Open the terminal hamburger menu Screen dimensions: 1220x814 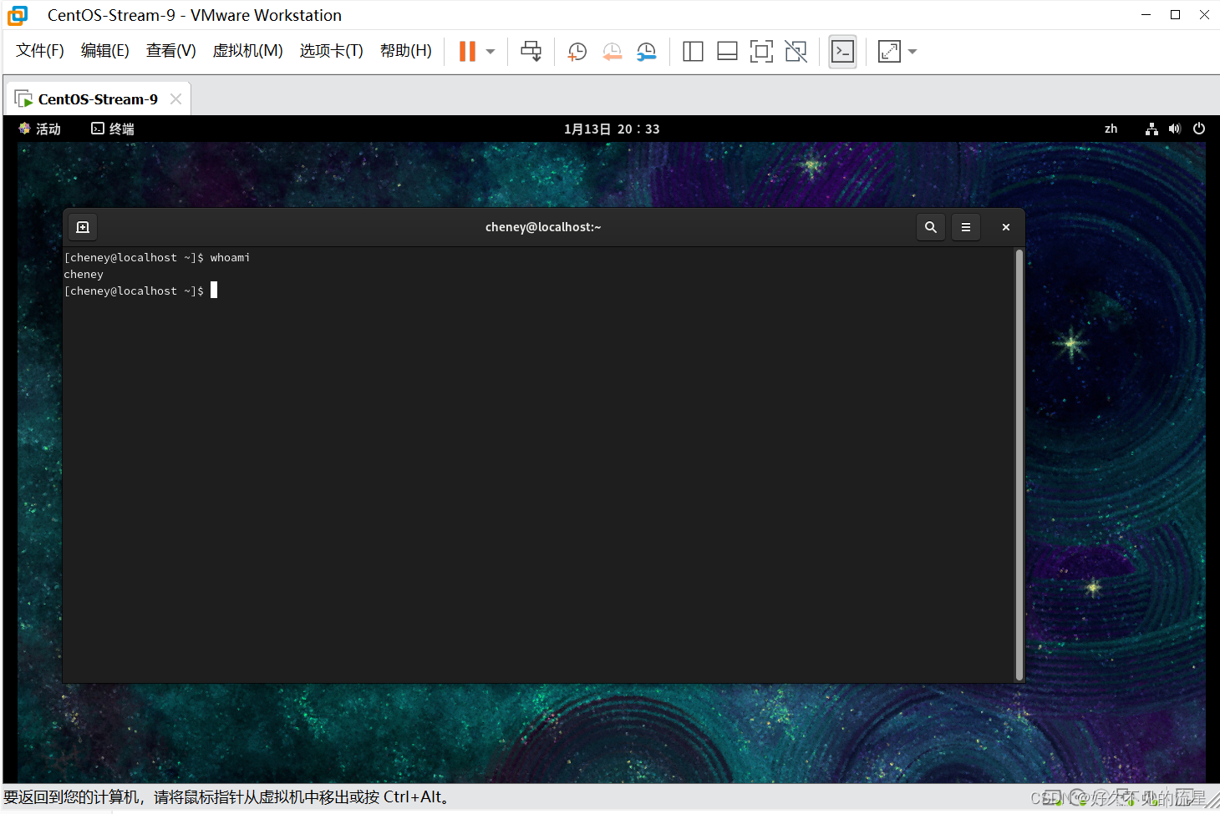[966, 227]
